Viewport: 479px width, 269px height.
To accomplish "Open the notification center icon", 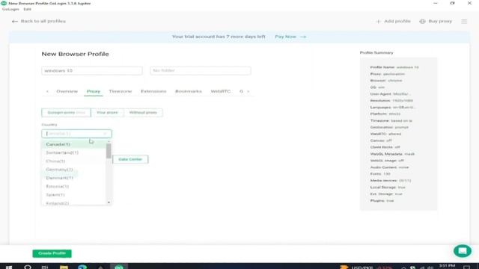I will [466, 267].
